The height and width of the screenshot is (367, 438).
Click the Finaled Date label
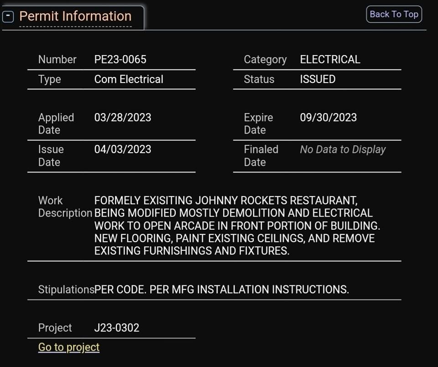pos(261,155)
